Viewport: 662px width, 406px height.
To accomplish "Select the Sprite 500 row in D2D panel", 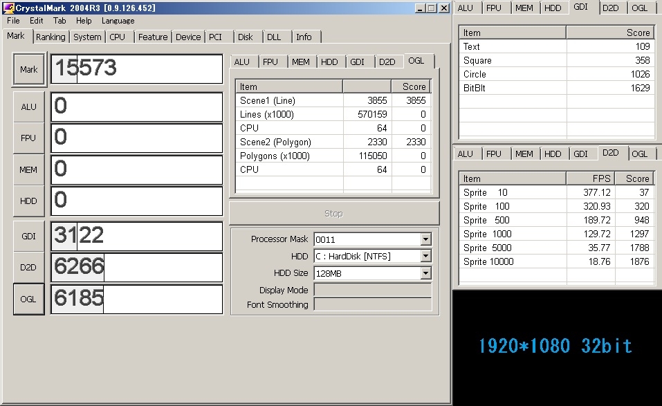I will pyautogui.click(x=556, y=221).
